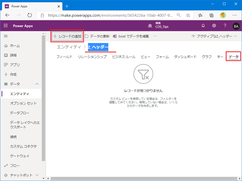Close the Power Apps browser tab
The width and height of the screenshot is (242, 181).
click(x=59, y=6)
